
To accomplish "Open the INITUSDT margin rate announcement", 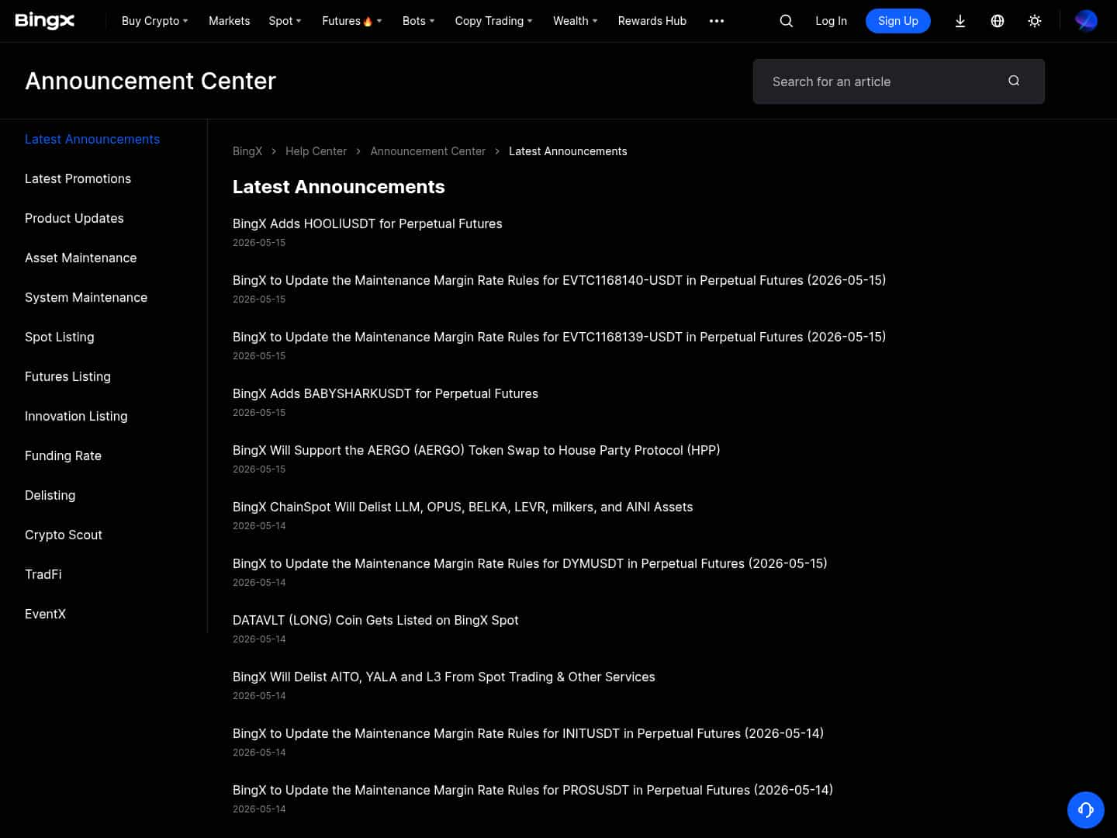I will tap(528, 733).
